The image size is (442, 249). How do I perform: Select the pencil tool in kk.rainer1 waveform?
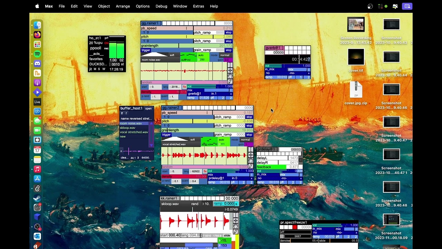pos(236,231)
